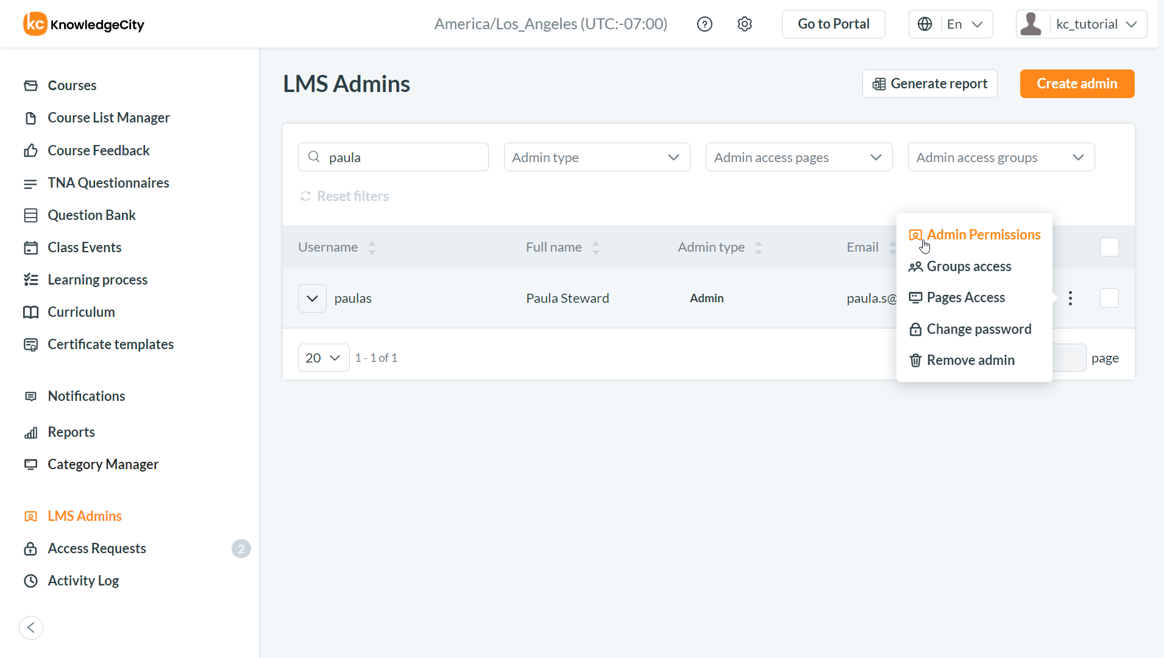The height and width of the screenshot is (658, 1164).
Task: Sort by Admin type column arrows
Action: [758, 247]
